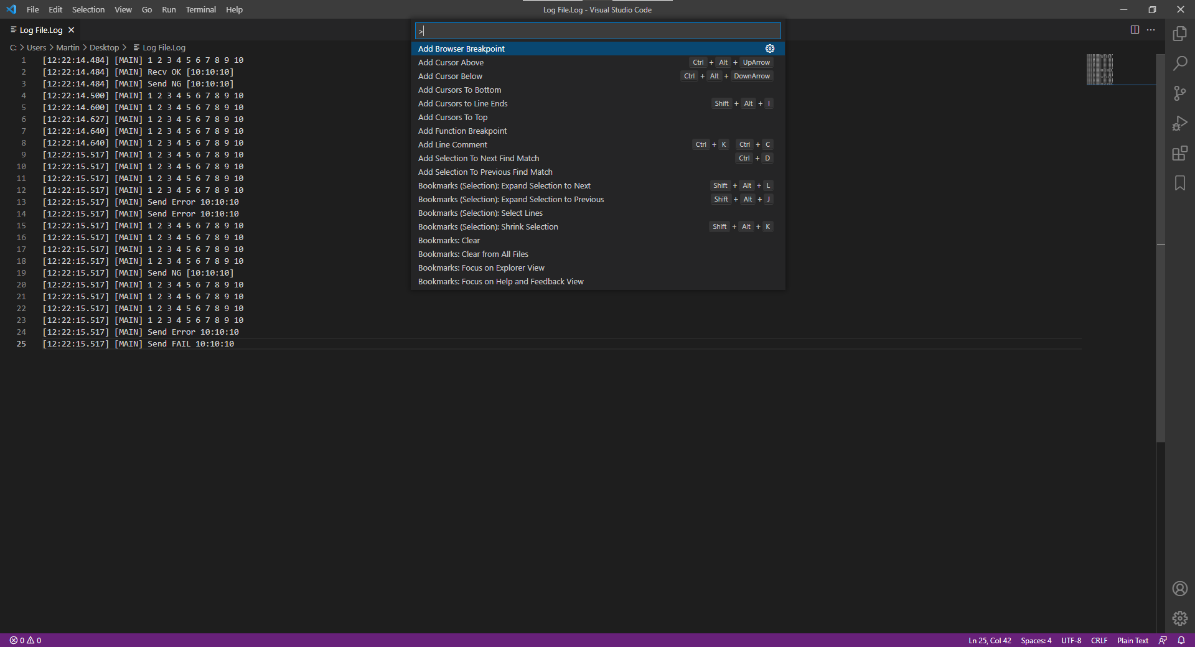Run Add Cursor Above command
Screen dimensions: 1195x647
[597, 62]
